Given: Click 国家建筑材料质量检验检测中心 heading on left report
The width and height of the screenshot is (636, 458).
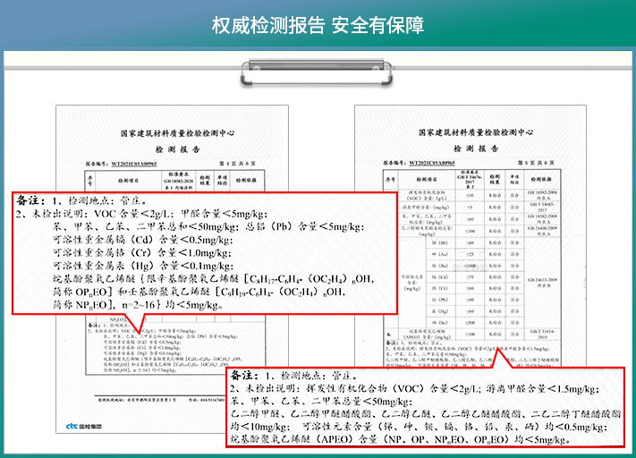Looking at the screenshot, I should click(177, 132).
